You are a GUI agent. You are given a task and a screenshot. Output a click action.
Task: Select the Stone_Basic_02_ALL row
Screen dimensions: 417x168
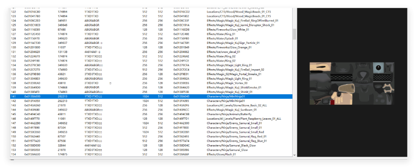(151, 105)
